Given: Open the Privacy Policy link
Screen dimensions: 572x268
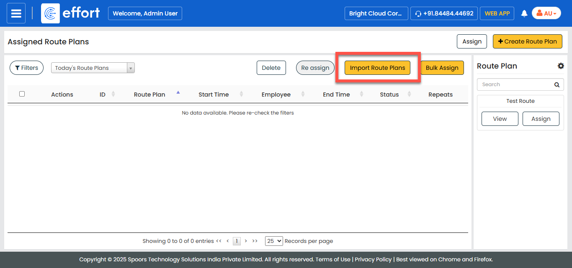Looking at the screenshot, I should [373, 259].
